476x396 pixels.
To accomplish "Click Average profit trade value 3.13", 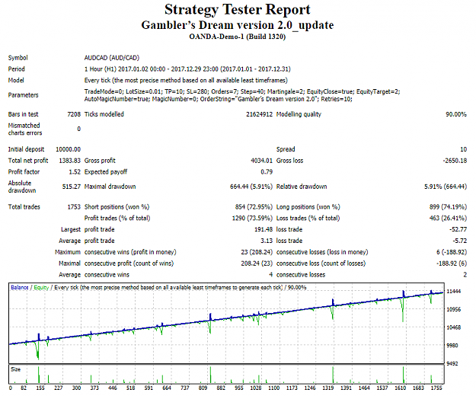I will pyautogui.click(x=267, y=241).
